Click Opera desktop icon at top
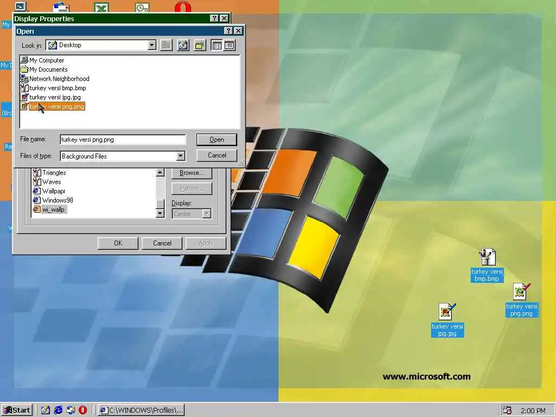 click(x=183, y=6)
